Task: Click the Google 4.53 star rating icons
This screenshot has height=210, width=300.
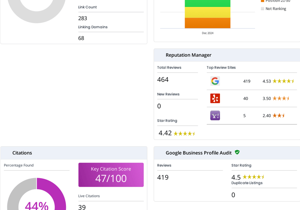Action: coord(283,81)
